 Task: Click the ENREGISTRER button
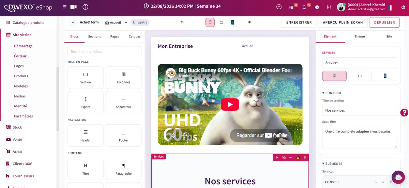tap(299, 22)
